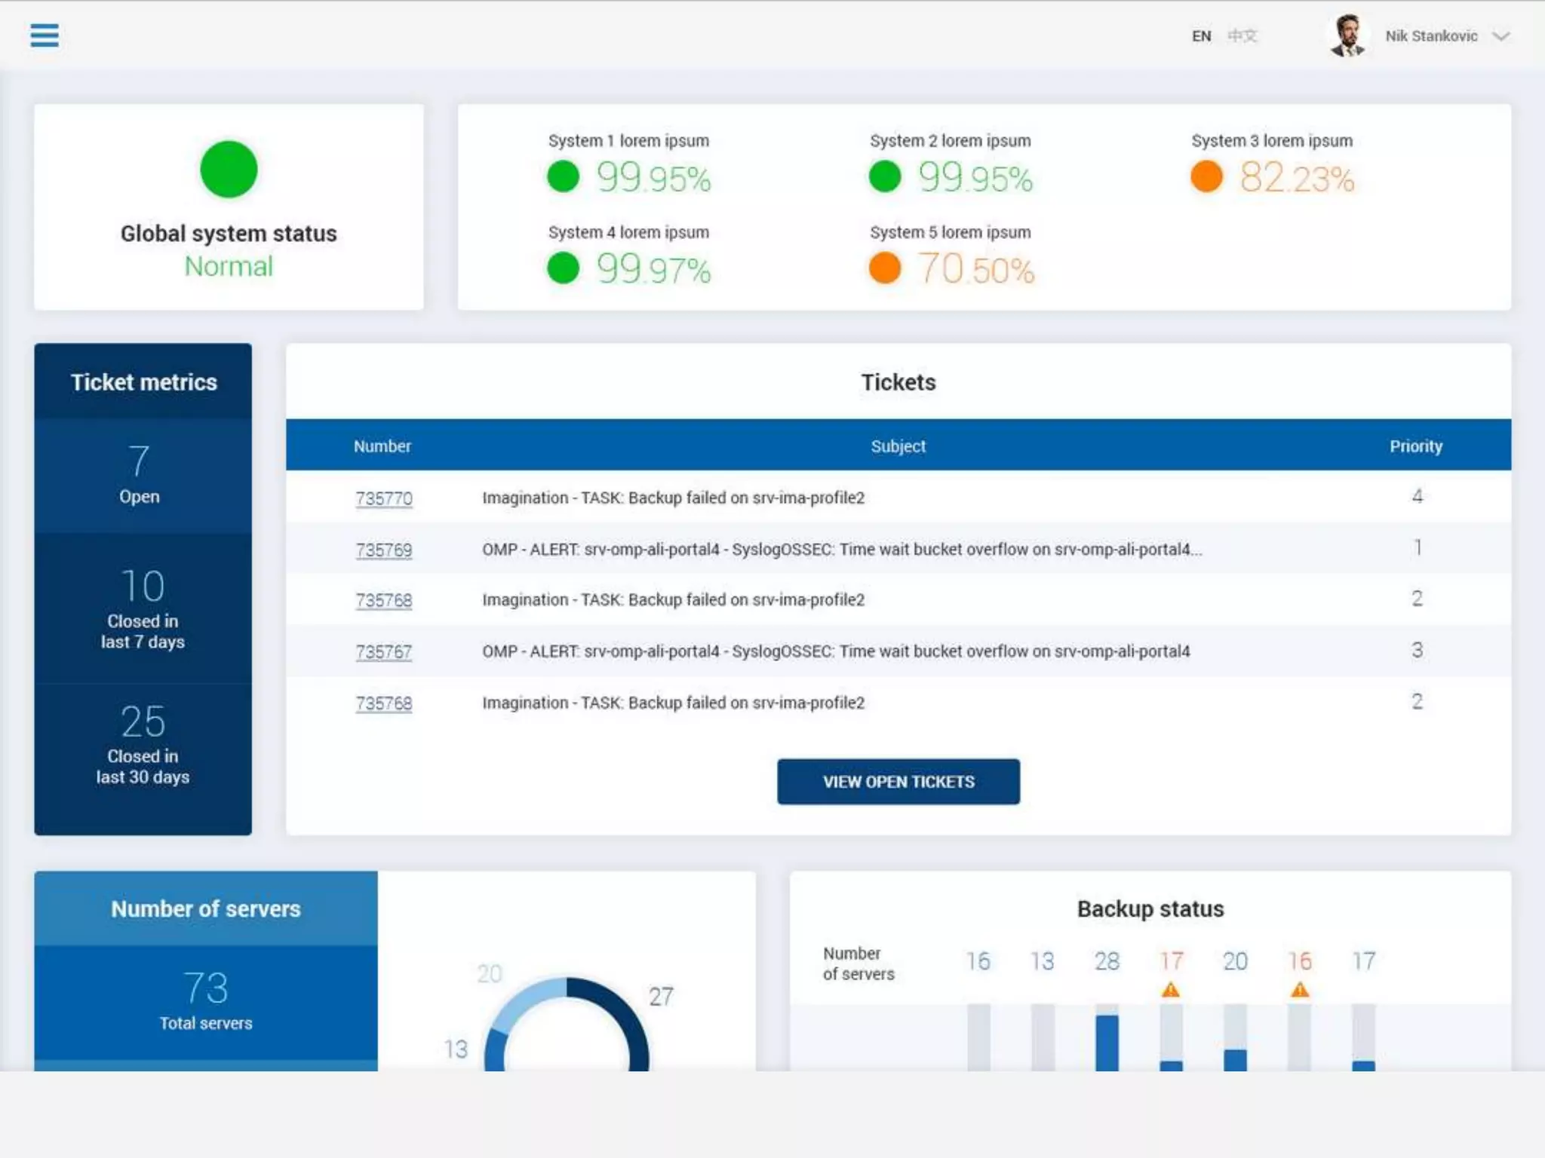This screenshot has width=1545, height=1158.
Task: Click Nik Stankovic's profile avatar
Action: pos(1348,35)
